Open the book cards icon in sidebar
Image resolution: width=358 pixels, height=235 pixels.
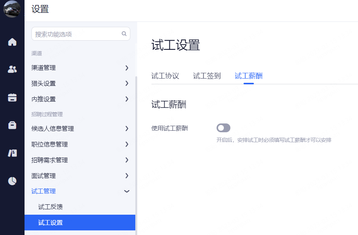click(x=12, y=153)
